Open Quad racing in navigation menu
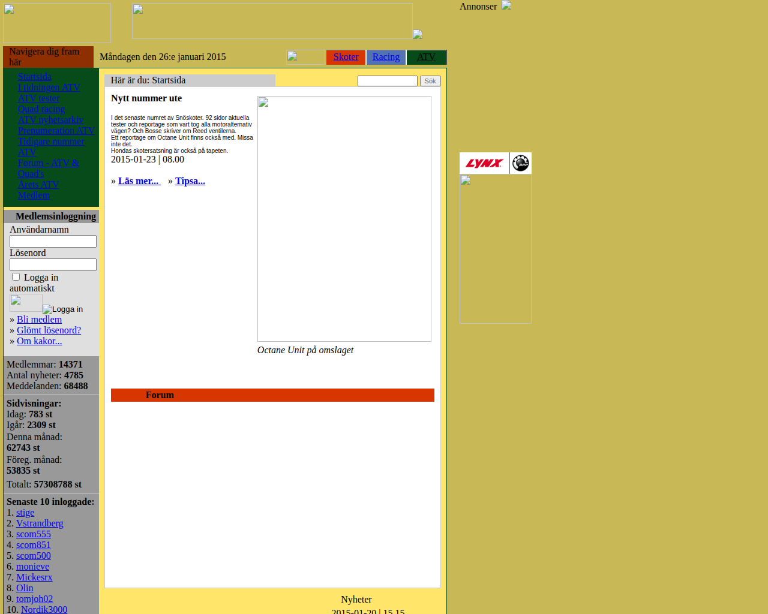 [x=41, y=109]
